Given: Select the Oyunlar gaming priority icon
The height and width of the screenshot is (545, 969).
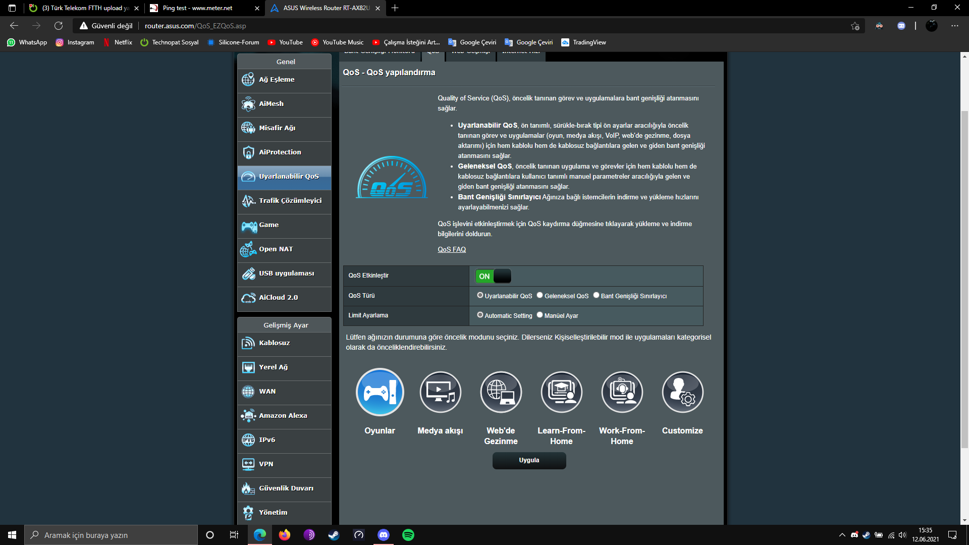Looking at the screenshot, I should coord(380,392).
